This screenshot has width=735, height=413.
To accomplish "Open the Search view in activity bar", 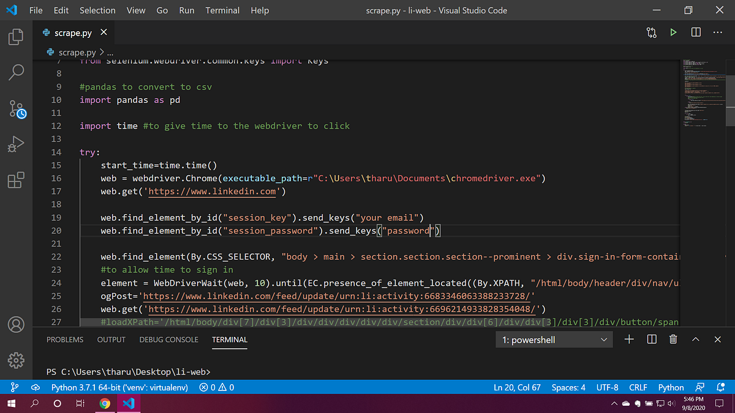I will pyautogui.click(x=16, y=73).
